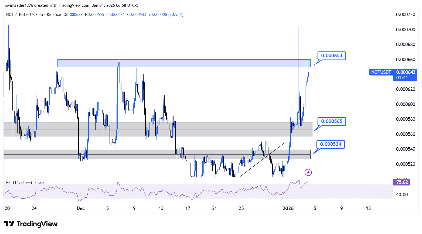
Task: Click the 0.000620 price axis label
Action: pos(406,89)
